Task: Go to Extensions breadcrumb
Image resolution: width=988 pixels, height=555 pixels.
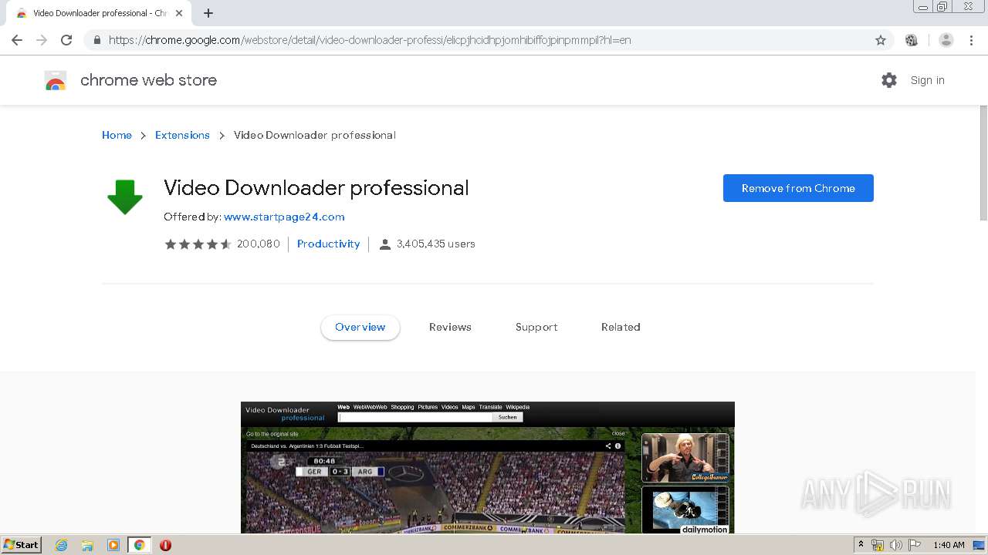Action: click(x=182, y=135)
